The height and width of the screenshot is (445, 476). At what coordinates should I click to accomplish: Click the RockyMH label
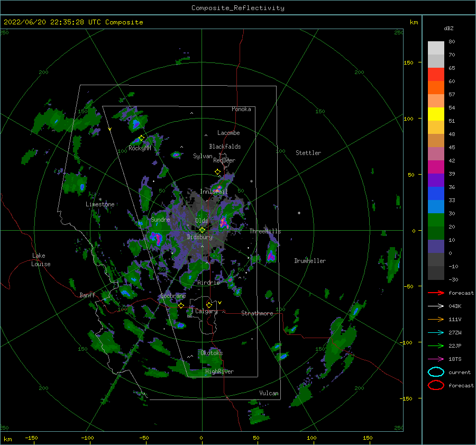(140, 148)
